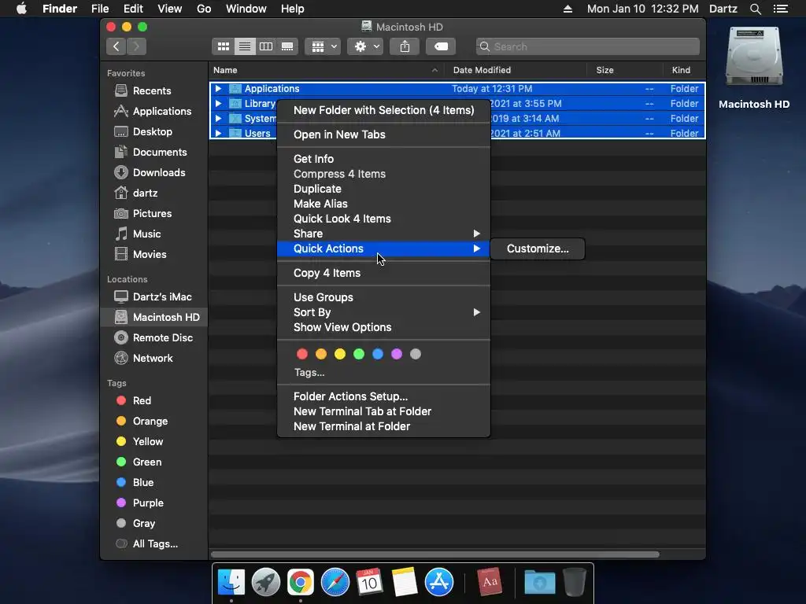The height and width of the screenshot is (604, 806).
Task: Choose Open in New Tabs
Action: point(383,134)
